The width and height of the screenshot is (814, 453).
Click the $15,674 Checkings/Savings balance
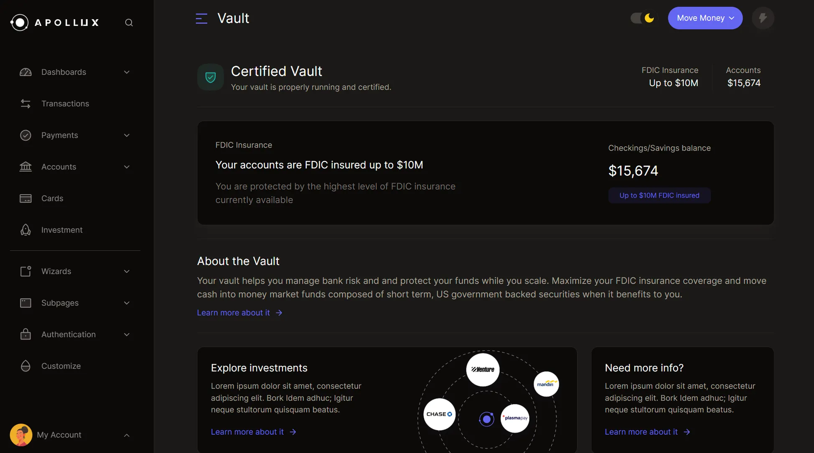click(633, 171)
